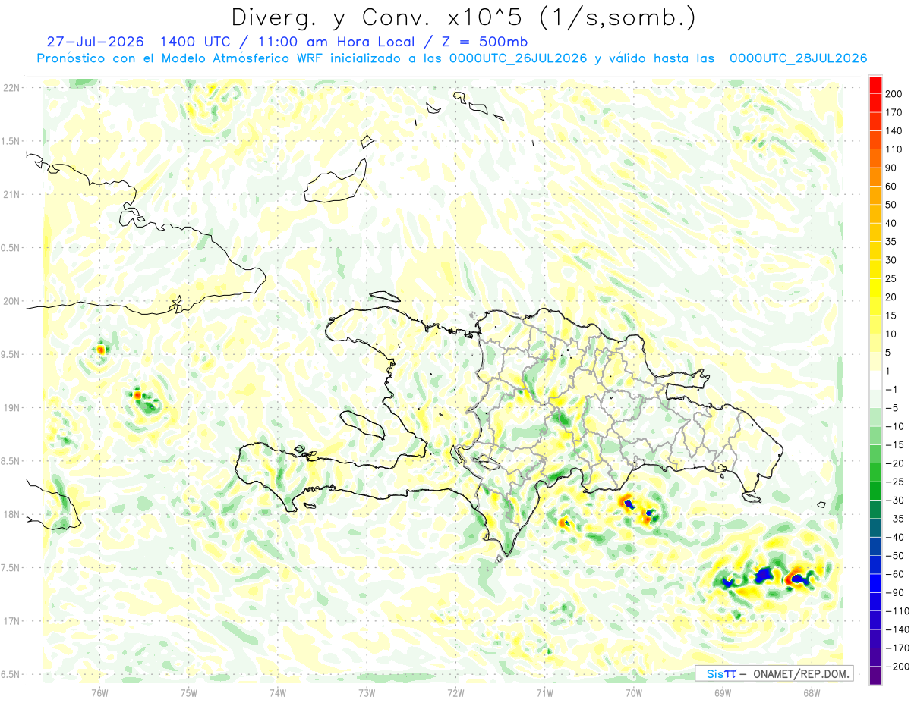The image size is (911, 703).
Task: Click the colorbar value -90
Action: (894, 592)
